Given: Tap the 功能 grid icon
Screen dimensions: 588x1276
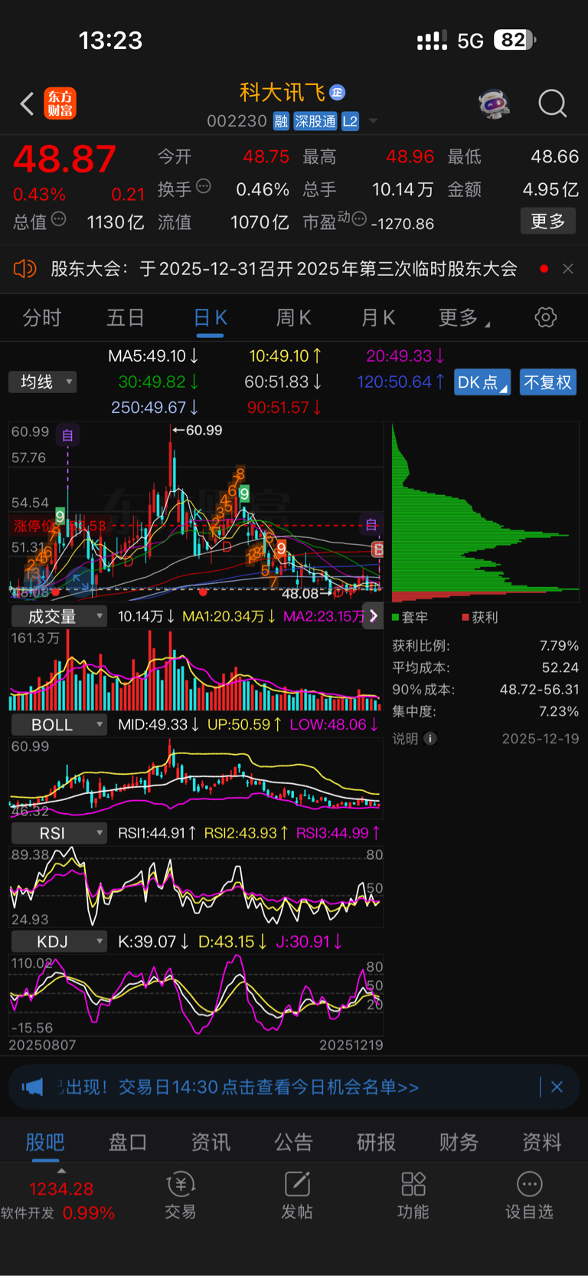Looking at the screenshot, I should coord(413,1184).
